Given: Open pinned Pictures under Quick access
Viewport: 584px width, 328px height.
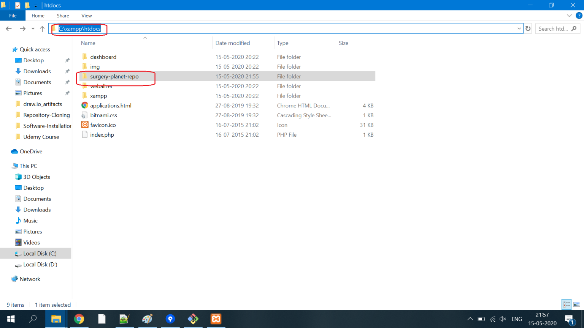Looking at the screenshot, I should click(33, 93).
